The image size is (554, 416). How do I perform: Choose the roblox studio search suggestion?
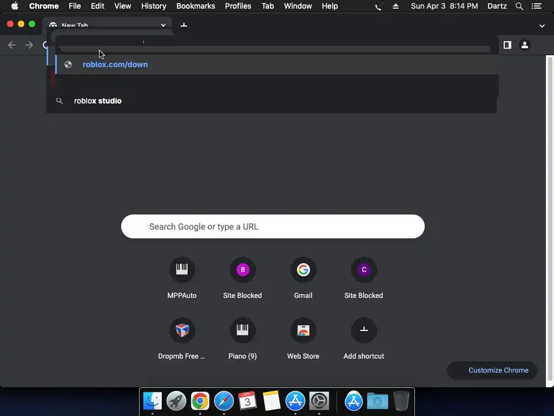point(272,101)
